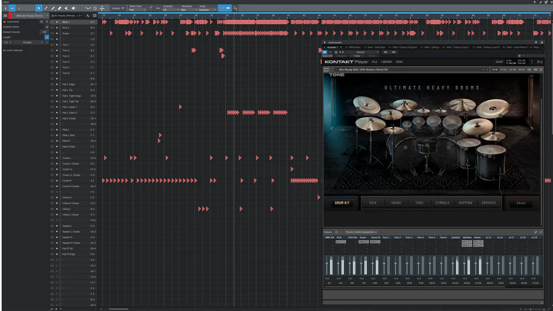Image resolution: width=553 pixels, height=311 pixels.
Task: Click the Default Velocity value field
Action: [44, 32]
